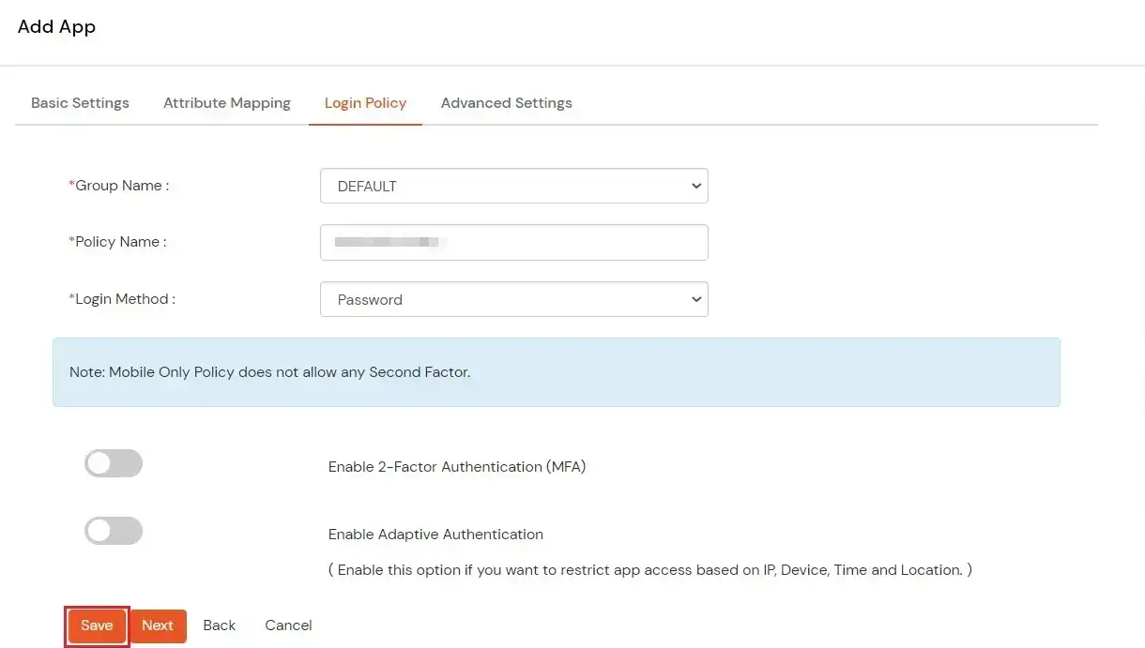Image resolution: width=1145 pixels, height=648 pixels.
Task: Open the Basic Settings tab
Action: coord(80,103)
